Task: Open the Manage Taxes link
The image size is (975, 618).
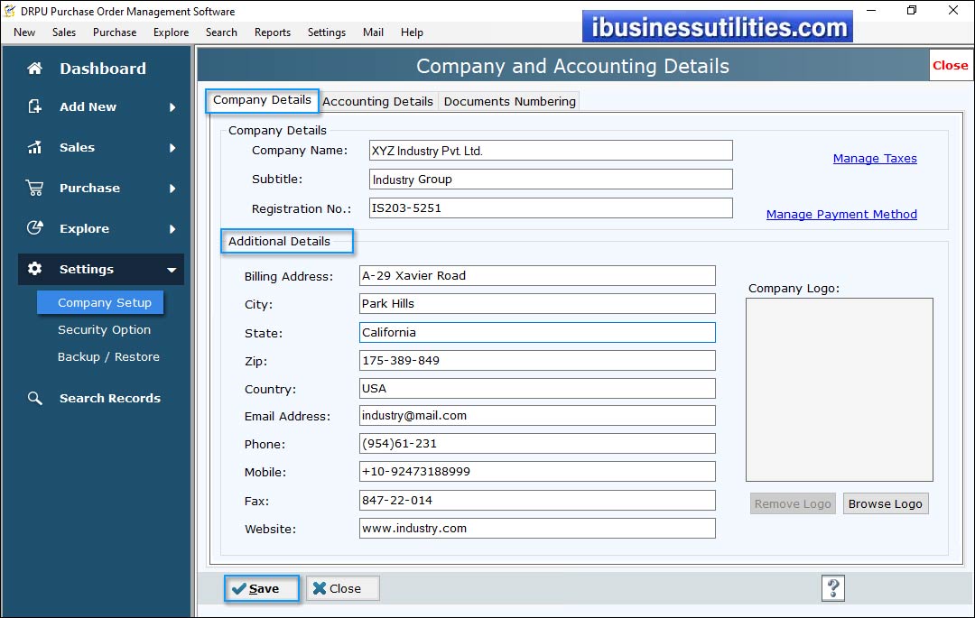Action: pos(874,159)
